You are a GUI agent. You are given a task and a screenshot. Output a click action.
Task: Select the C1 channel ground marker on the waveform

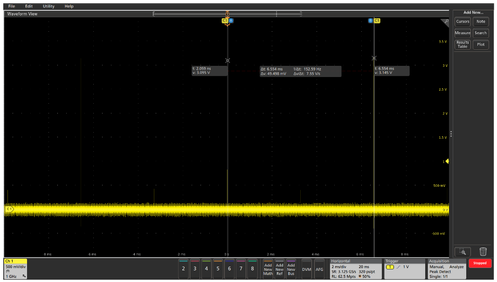coord(9,209)
